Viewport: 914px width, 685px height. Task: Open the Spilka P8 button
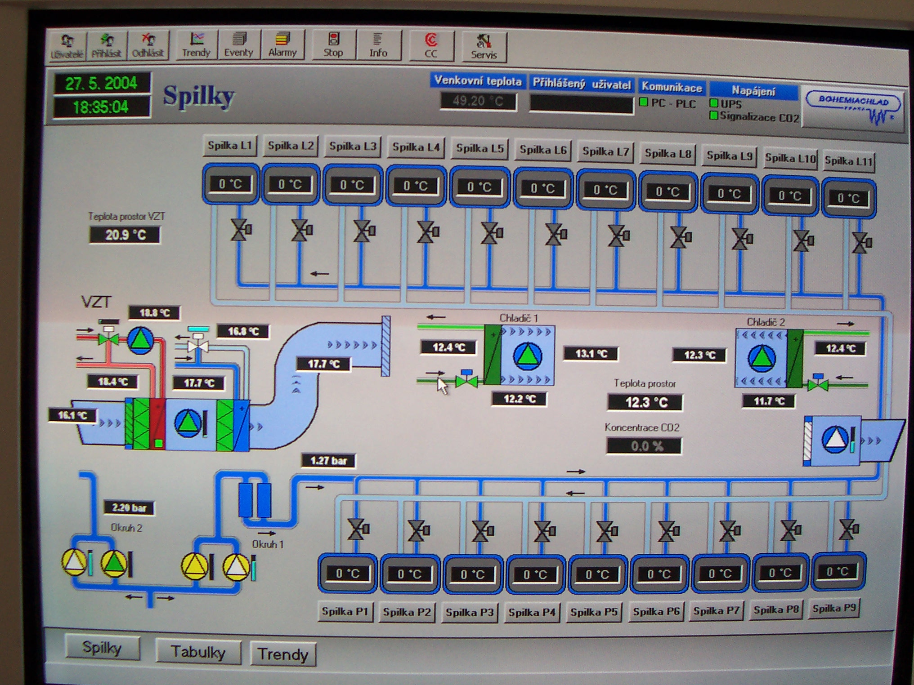pos(776,610)
